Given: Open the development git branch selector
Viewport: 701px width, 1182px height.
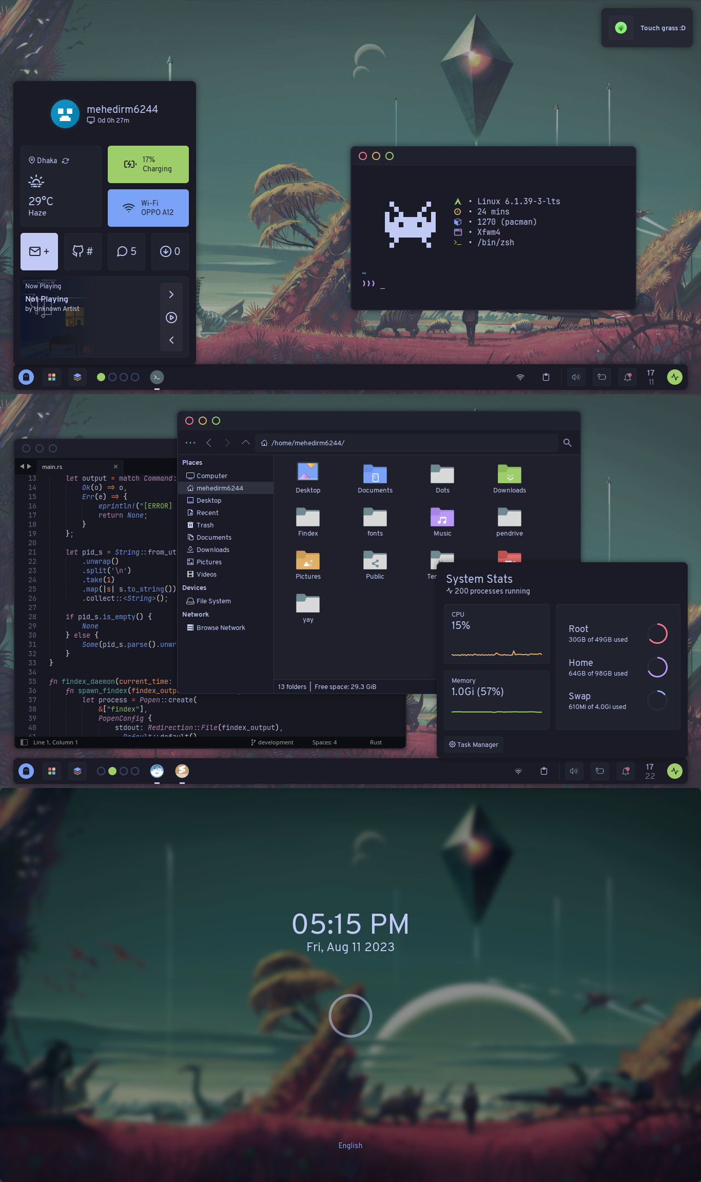Looking at the screenshot, I should [272, 742].
